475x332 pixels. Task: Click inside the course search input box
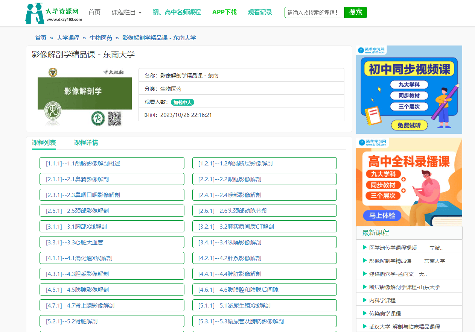[x=315, y=12]
